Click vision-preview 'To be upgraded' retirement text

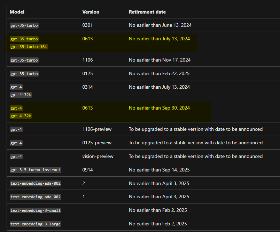pos(196,157)
